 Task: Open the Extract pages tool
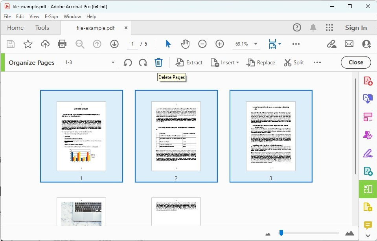pos(189,62)
